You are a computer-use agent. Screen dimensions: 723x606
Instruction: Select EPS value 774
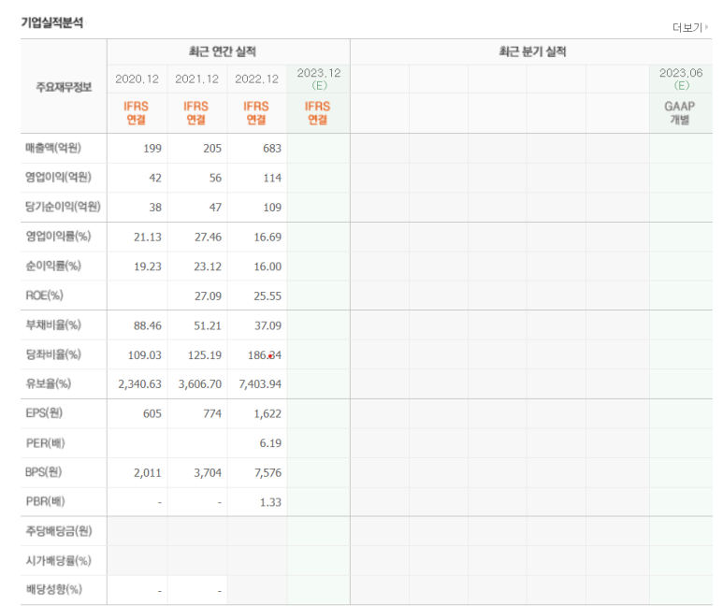pos(212,413)
